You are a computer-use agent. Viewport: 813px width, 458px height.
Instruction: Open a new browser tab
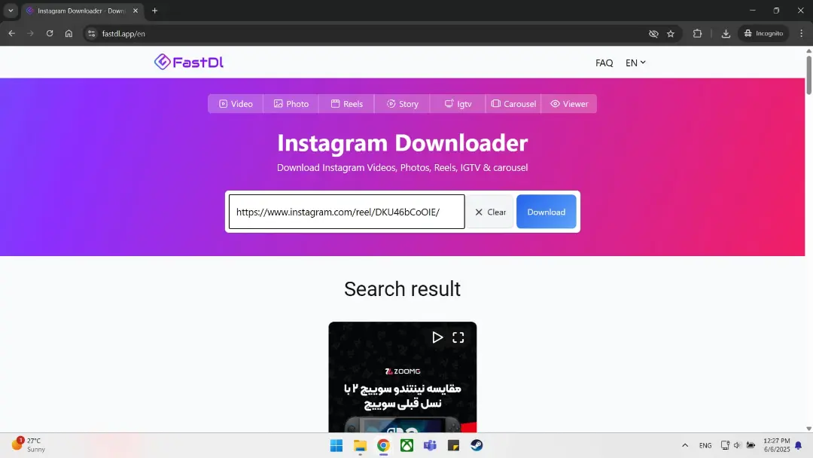pyautogui.click(x=154, y=11)
